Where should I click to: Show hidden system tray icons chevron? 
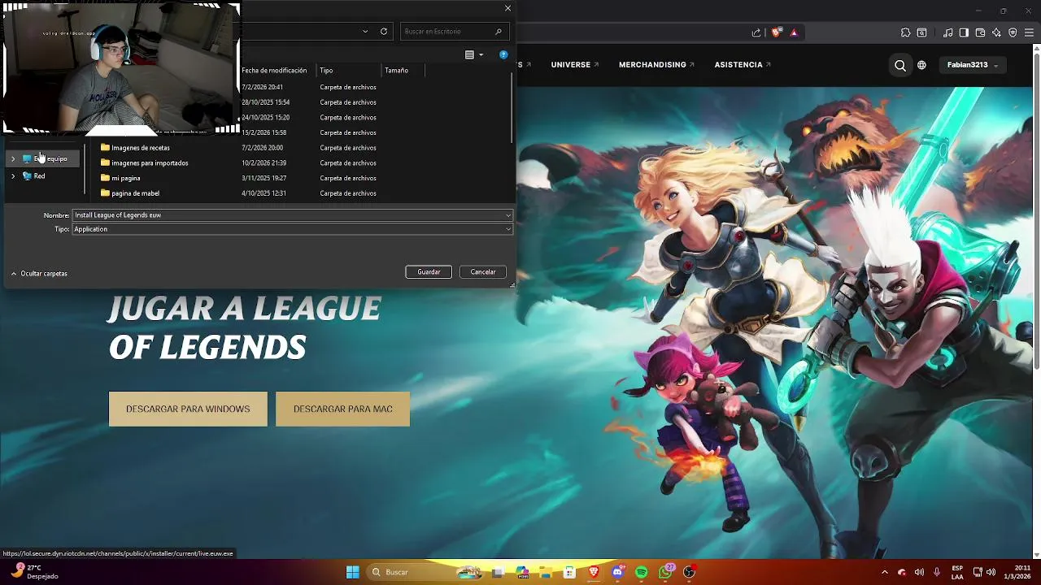point(885,572)
